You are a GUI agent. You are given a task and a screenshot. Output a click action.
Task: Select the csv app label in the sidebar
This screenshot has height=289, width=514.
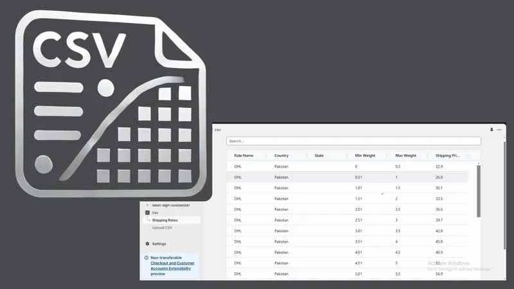tap(155, 213)
